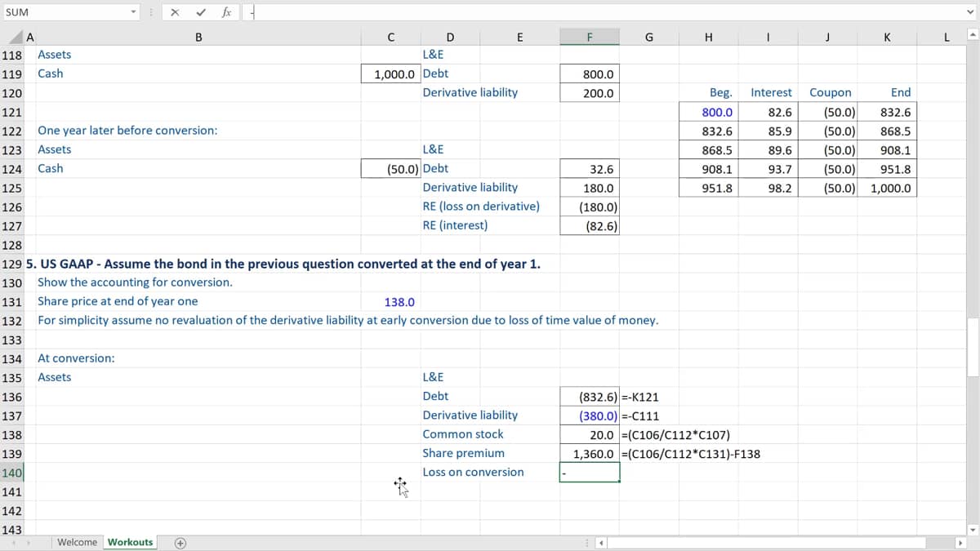Screen dimensions: 980x551
Task: Select the blue (380.0) derivative liability cell
Action: tap(590, 415)
